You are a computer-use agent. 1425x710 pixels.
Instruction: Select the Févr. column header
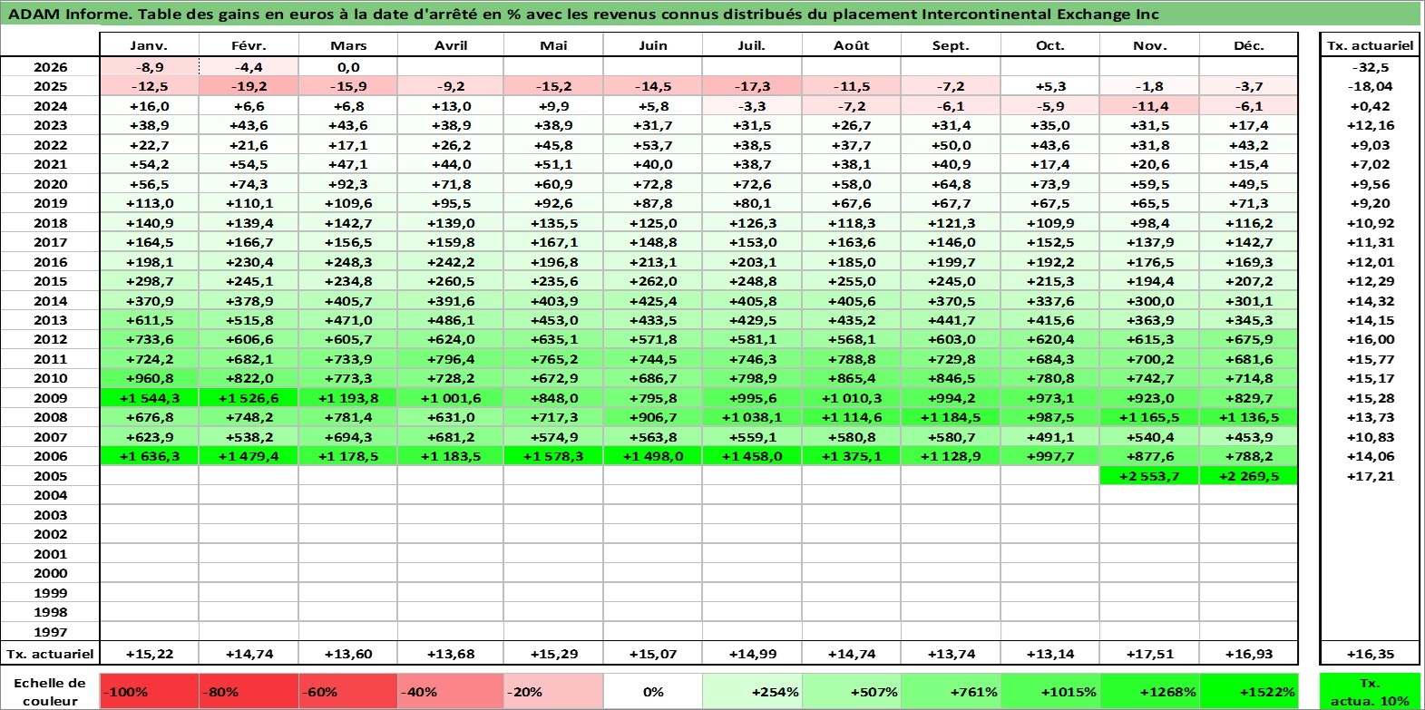[249, 45]
